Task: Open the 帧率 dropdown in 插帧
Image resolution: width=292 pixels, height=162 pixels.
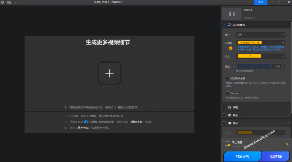Action: [261, 133]
